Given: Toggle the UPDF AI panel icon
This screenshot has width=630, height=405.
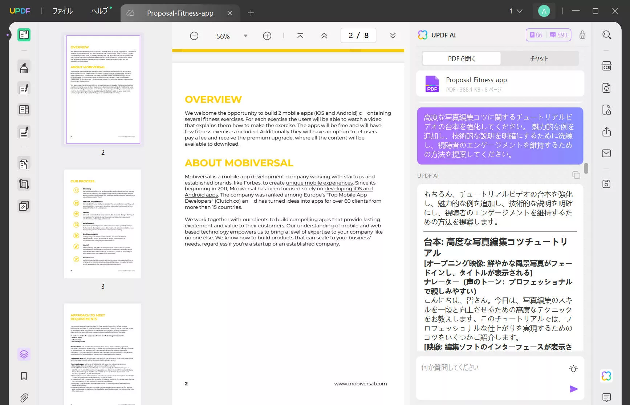Looking at the screenshot, I should tap(607, 376).
